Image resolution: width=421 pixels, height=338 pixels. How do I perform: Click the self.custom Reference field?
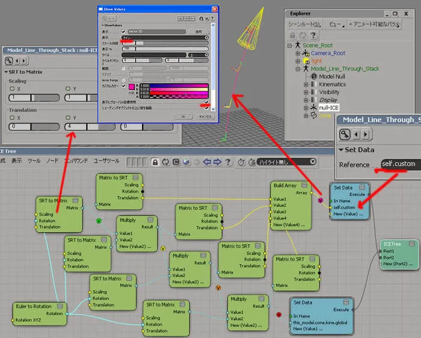click(401, 164)
